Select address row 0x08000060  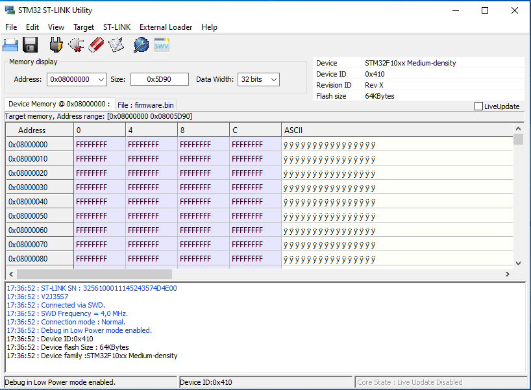point(40,230)
